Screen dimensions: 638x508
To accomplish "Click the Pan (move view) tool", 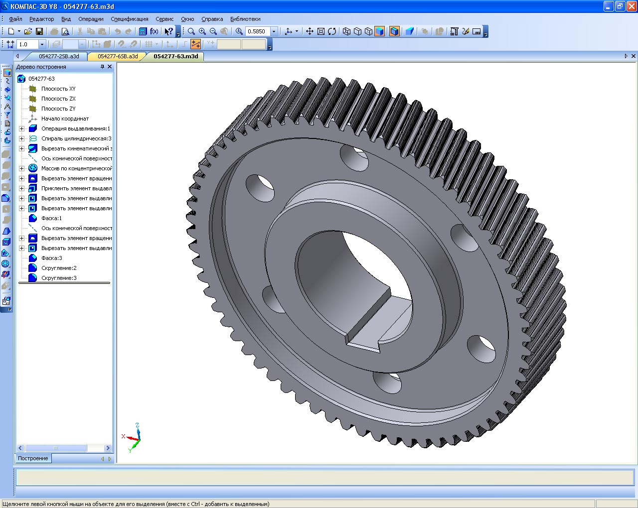I will click(x=310, y=31).
